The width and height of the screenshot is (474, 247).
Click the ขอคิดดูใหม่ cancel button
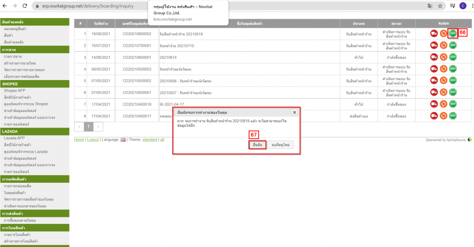pyautogui.click(x=281, y=145)
